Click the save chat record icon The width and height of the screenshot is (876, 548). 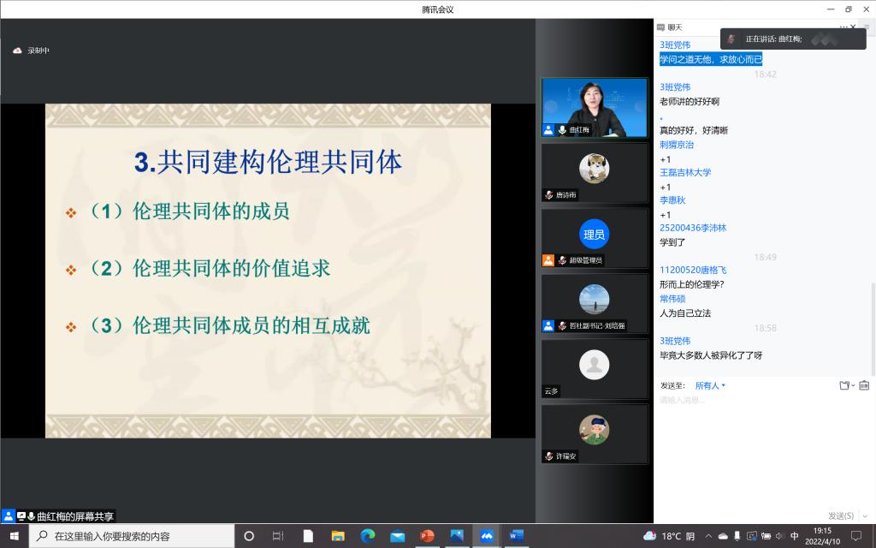pos(864,385)
